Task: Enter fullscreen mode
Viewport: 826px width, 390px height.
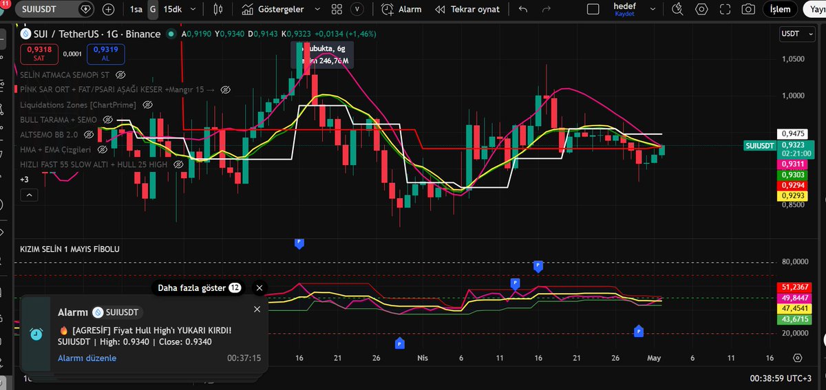Action: (x=725, y=10)
